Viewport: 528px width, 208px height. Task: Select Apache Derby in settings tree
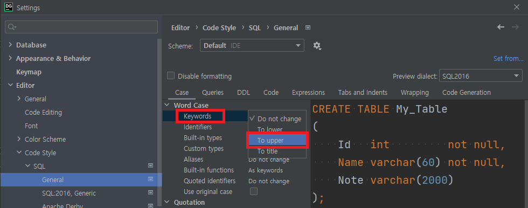[62, 206]
